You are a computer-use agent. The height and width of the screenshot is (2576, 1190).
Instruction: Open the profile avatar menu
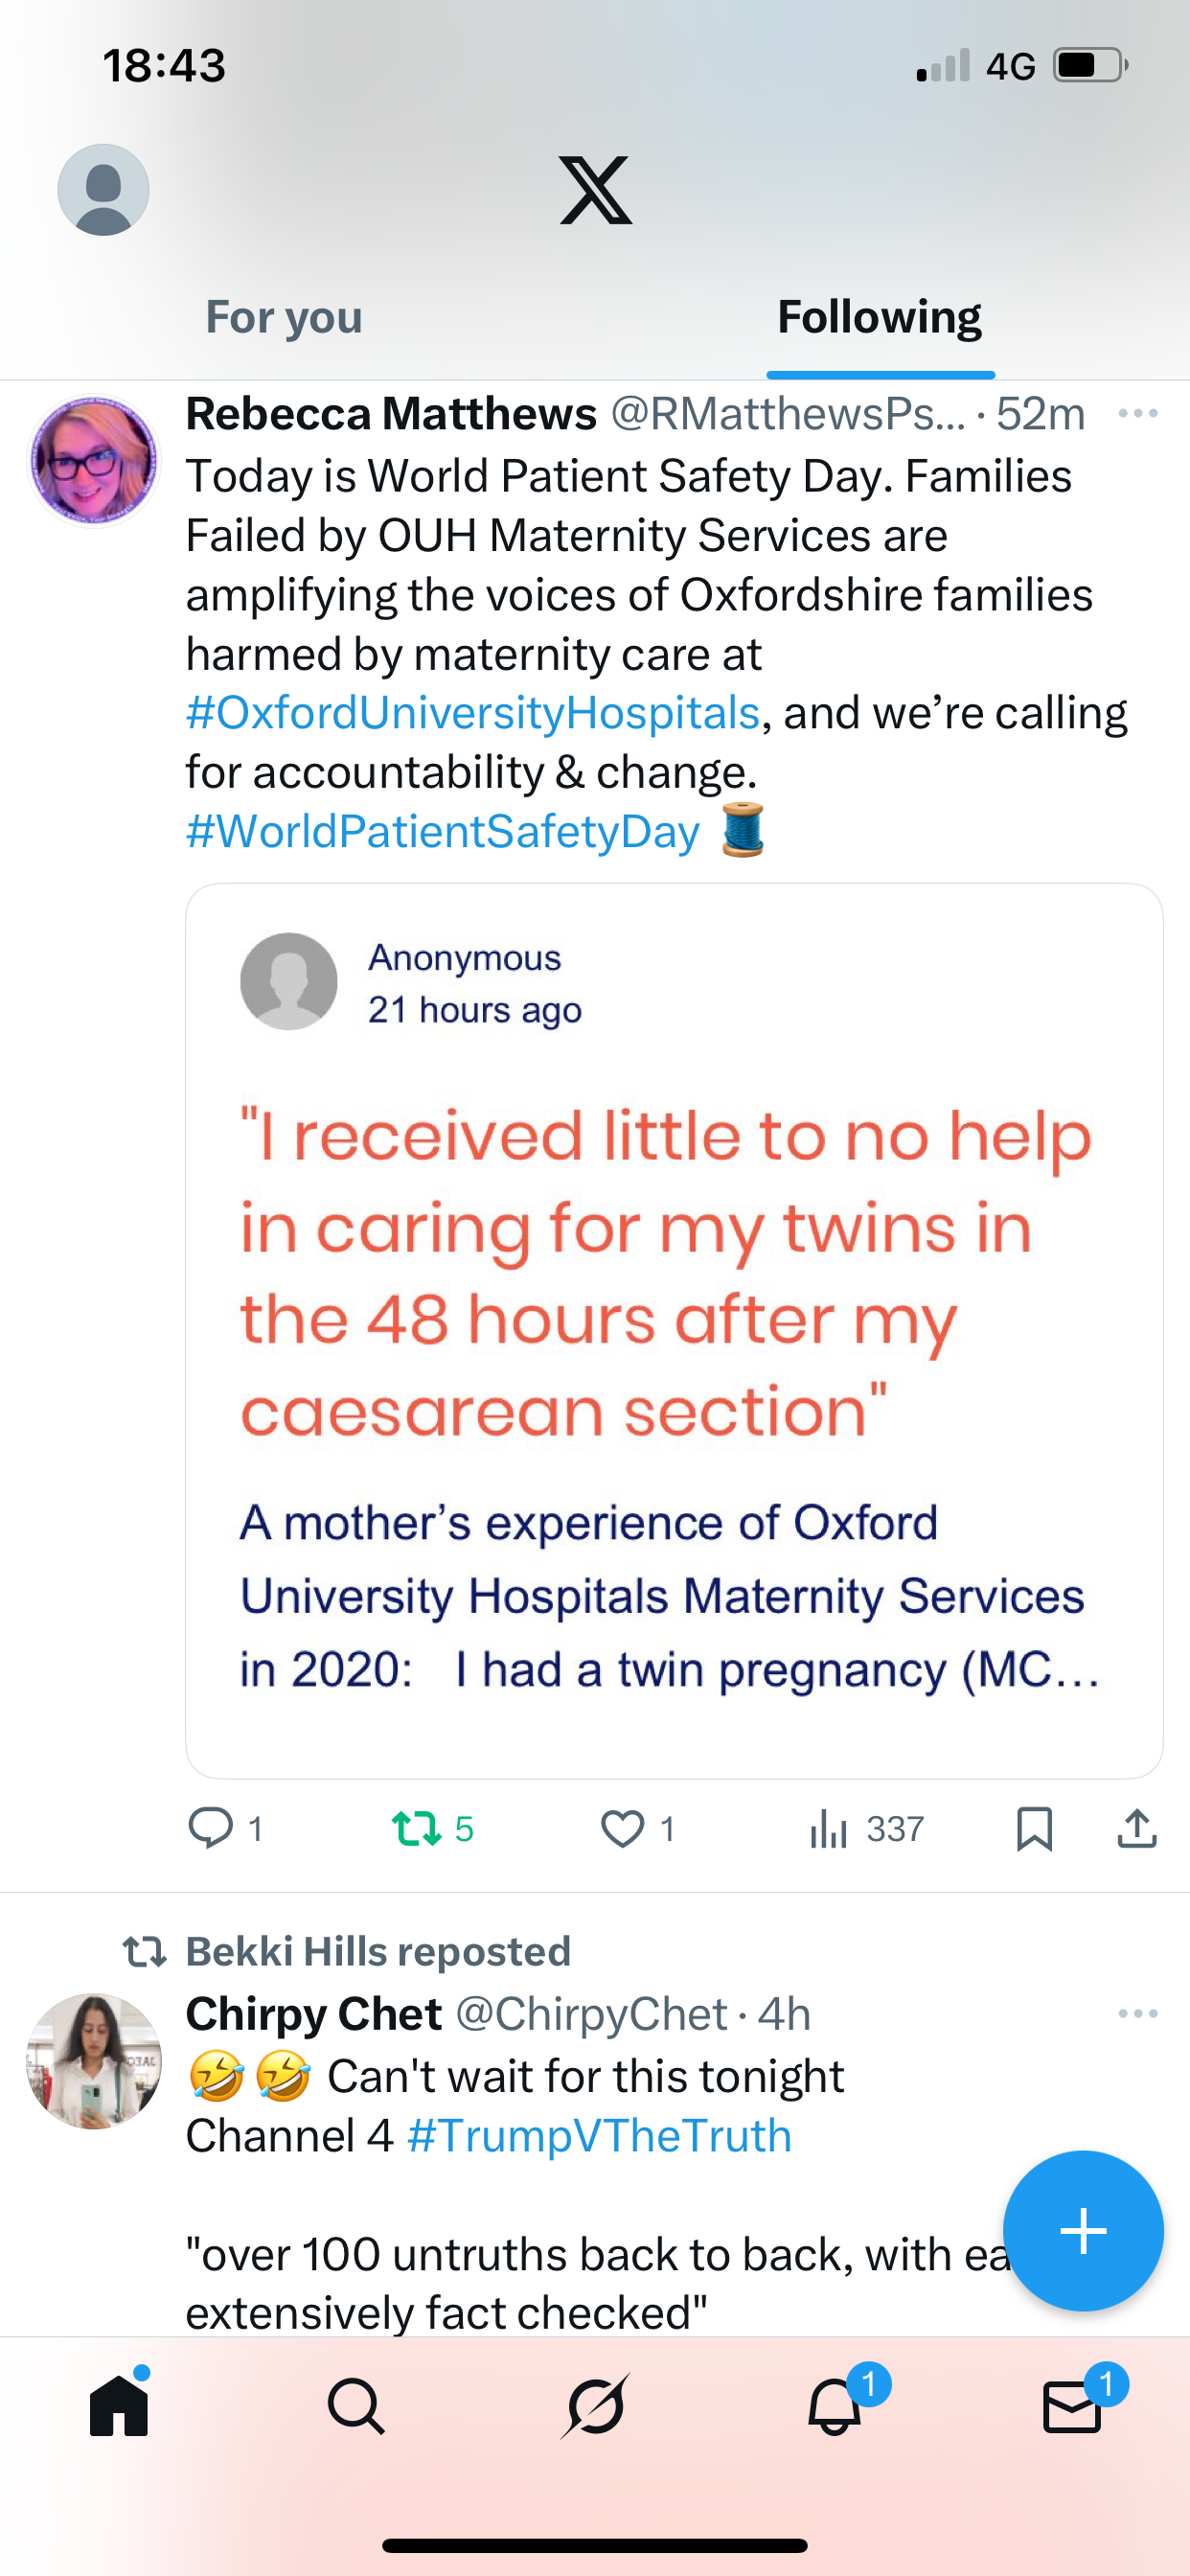[103, 190]
